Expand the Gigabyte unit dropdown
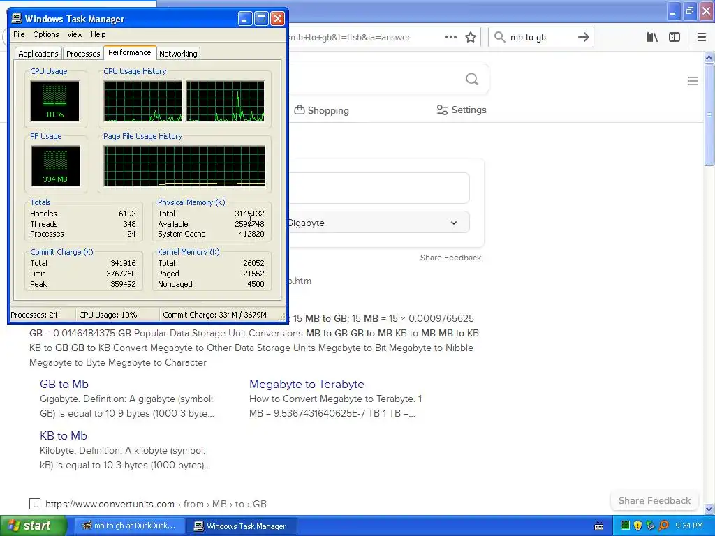 point(378,223)
